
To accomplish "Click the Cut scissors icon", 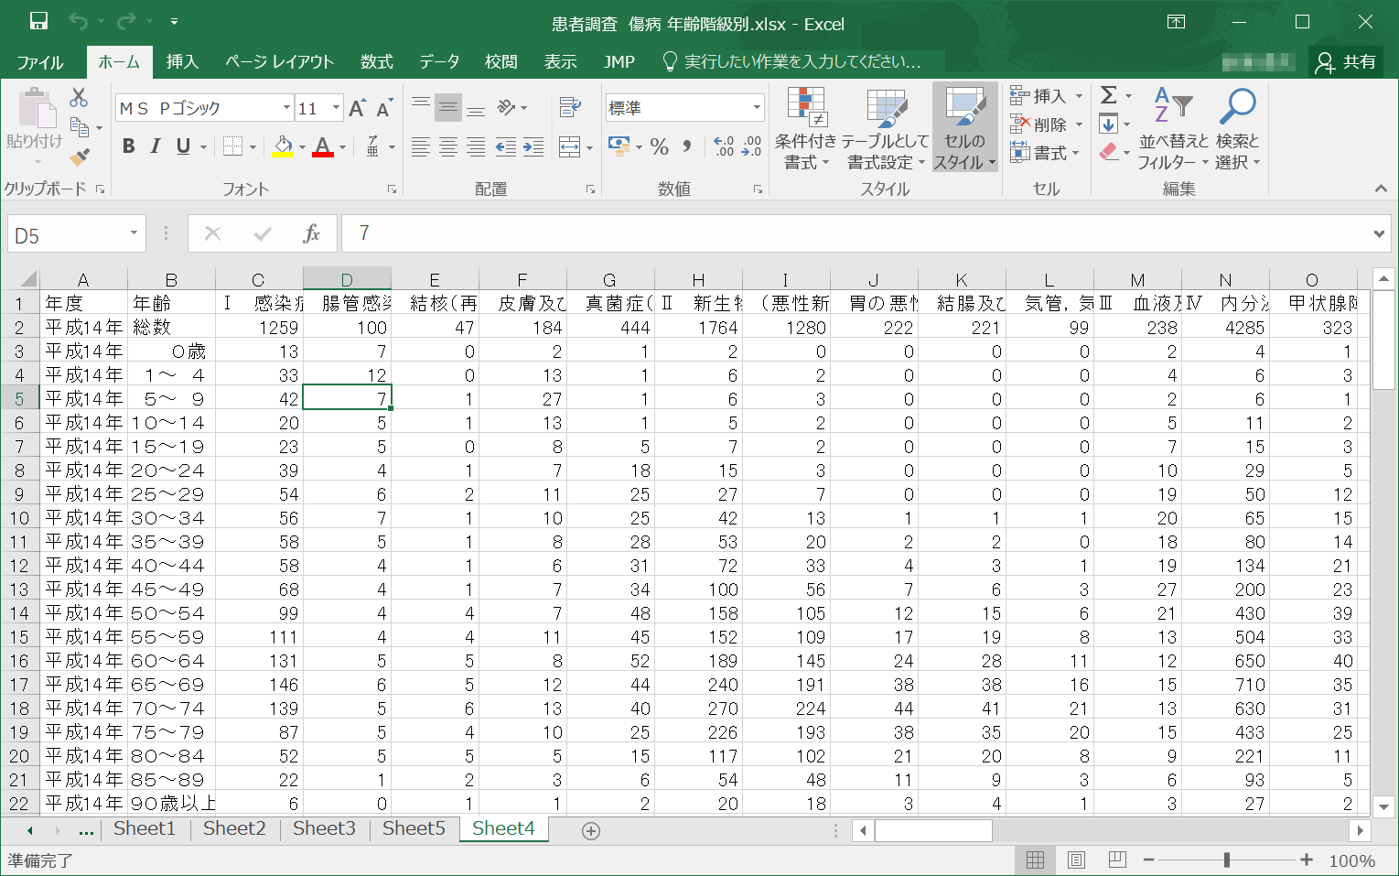I will click(x=79, y=98).
